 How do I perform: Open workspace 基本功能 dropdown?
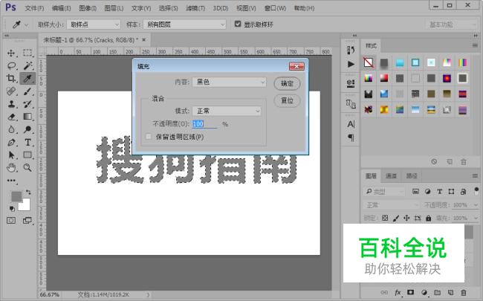451,25
